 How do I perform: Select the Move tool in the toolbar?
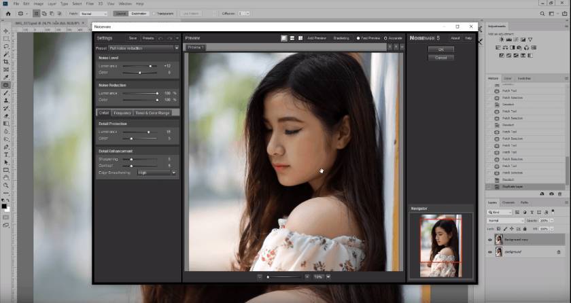[x=6, y=31]
